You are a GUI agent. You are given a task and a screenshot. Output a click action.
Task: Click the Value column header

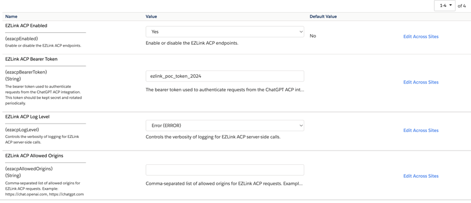coord(151,17)
